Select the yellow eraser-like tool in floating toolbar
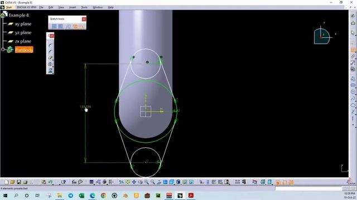 point(50,58)
